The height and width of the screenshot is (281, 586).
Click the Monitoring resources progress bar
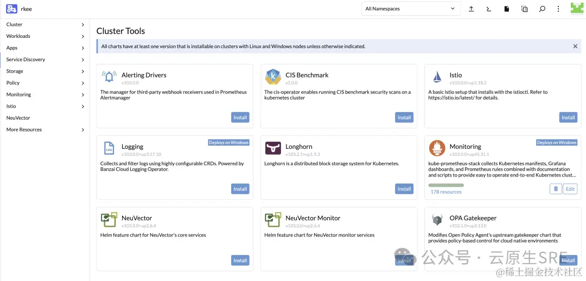tap(446, 185)
